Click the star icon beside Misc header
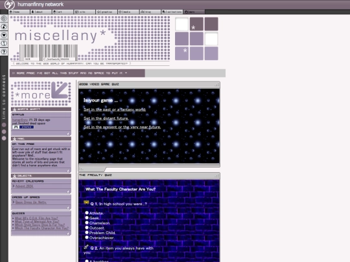This screenshot has width=350, height=262. (14, 139)
